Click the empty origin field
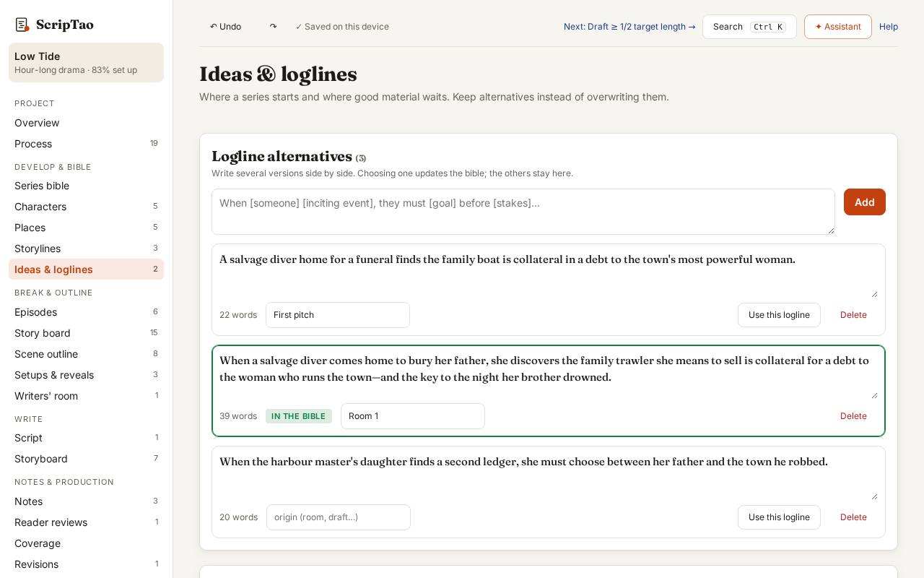Viewport: 924px width, 578px height. click(338, 517)
